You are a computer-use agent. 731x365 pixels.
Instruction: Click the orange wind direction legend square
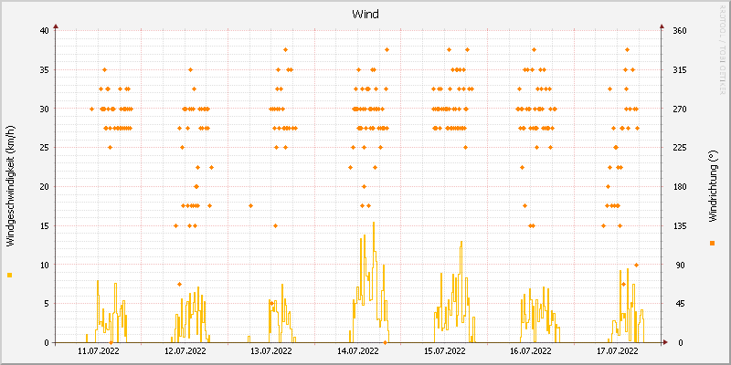[712, 243]
